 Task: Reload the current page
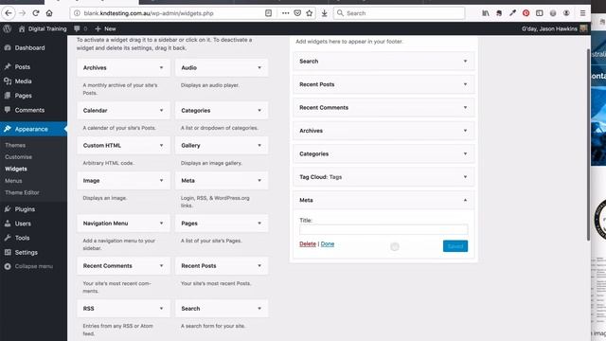coord(36,13)
